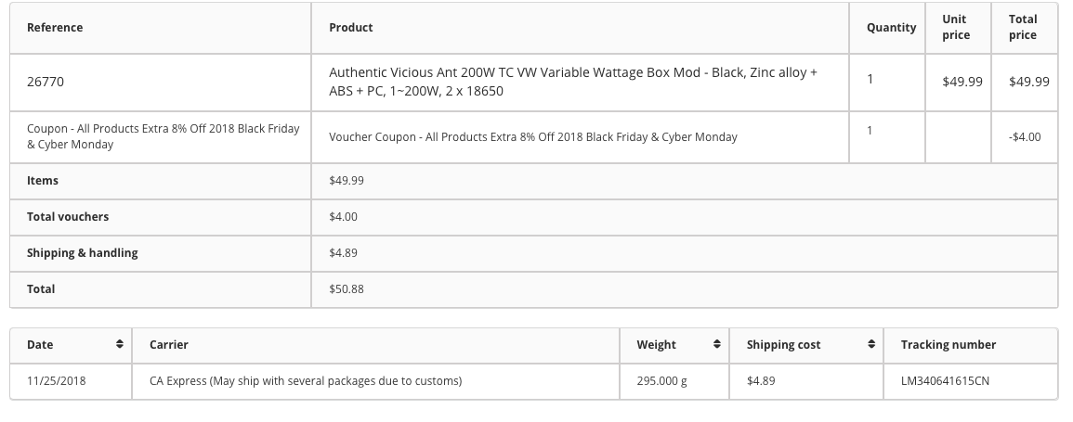
Task: Sort shipments by Date arrows icon
Action: point(119,344)
